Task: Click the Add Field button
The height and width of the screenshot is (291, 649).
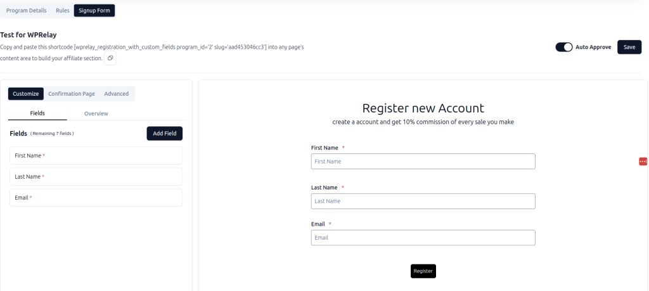Action: click(165, 133)
